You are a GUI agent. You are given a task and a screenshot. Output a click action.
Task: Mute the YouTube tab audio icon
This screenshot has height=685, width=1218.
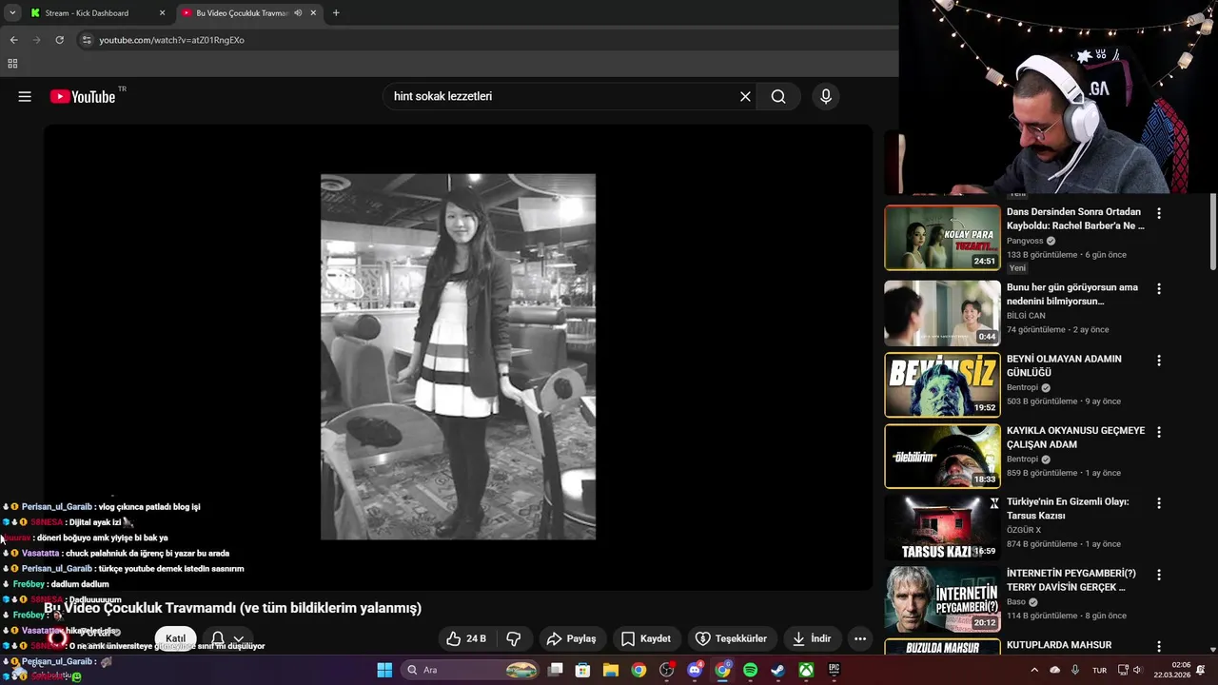(298, 13)
